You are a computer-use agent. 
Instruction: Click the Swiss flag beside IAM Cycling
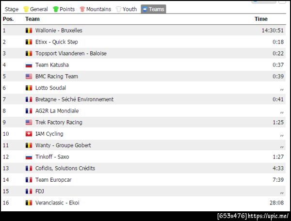29,134
